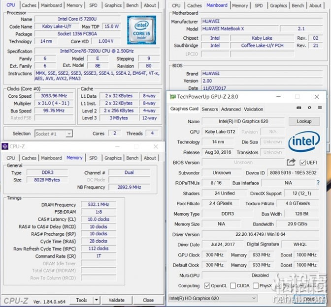Viewport: 331px width, 307px height.
Task: Minimize the GPU-Z window
Action: tap(279, 97)
